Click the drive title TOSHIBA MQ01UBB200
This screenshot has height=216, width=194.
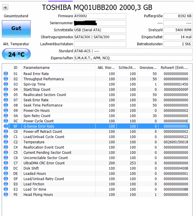tap(97, 7)
